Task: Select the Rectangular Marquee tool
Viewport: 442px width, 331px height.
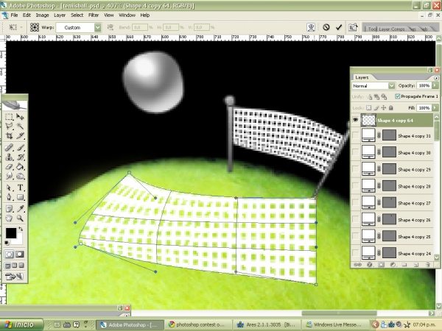Action: point(9,116)
